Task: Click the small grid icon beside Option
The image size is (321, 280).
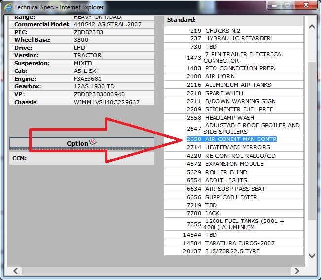Action: click(x=93, y=141)
